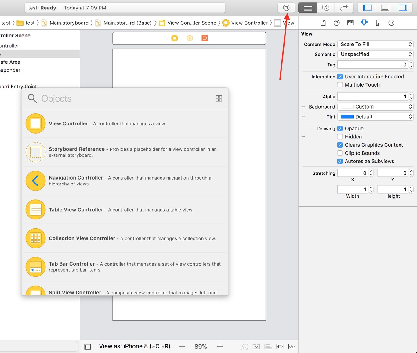Screen dimensions: 417x353
Task: Click the View as: iPhone 8 button
Action: click(134, 346)
